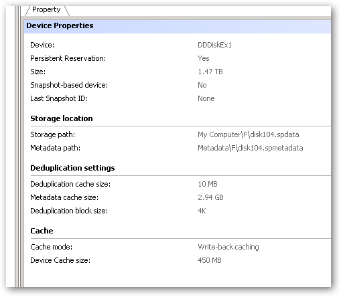341x297 pixels.
Task: Click the 'Cache' section heading
Action: click(42, 231)
